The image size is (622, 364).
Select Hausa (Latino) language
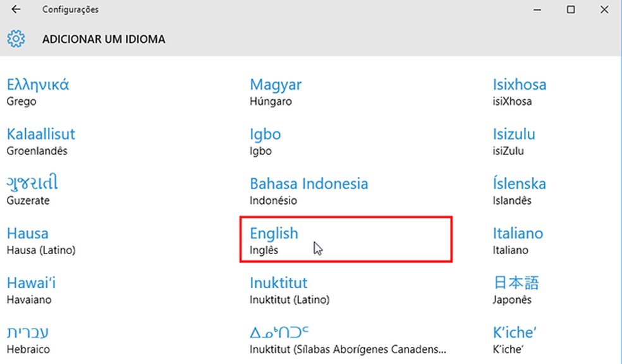(41, 240)
